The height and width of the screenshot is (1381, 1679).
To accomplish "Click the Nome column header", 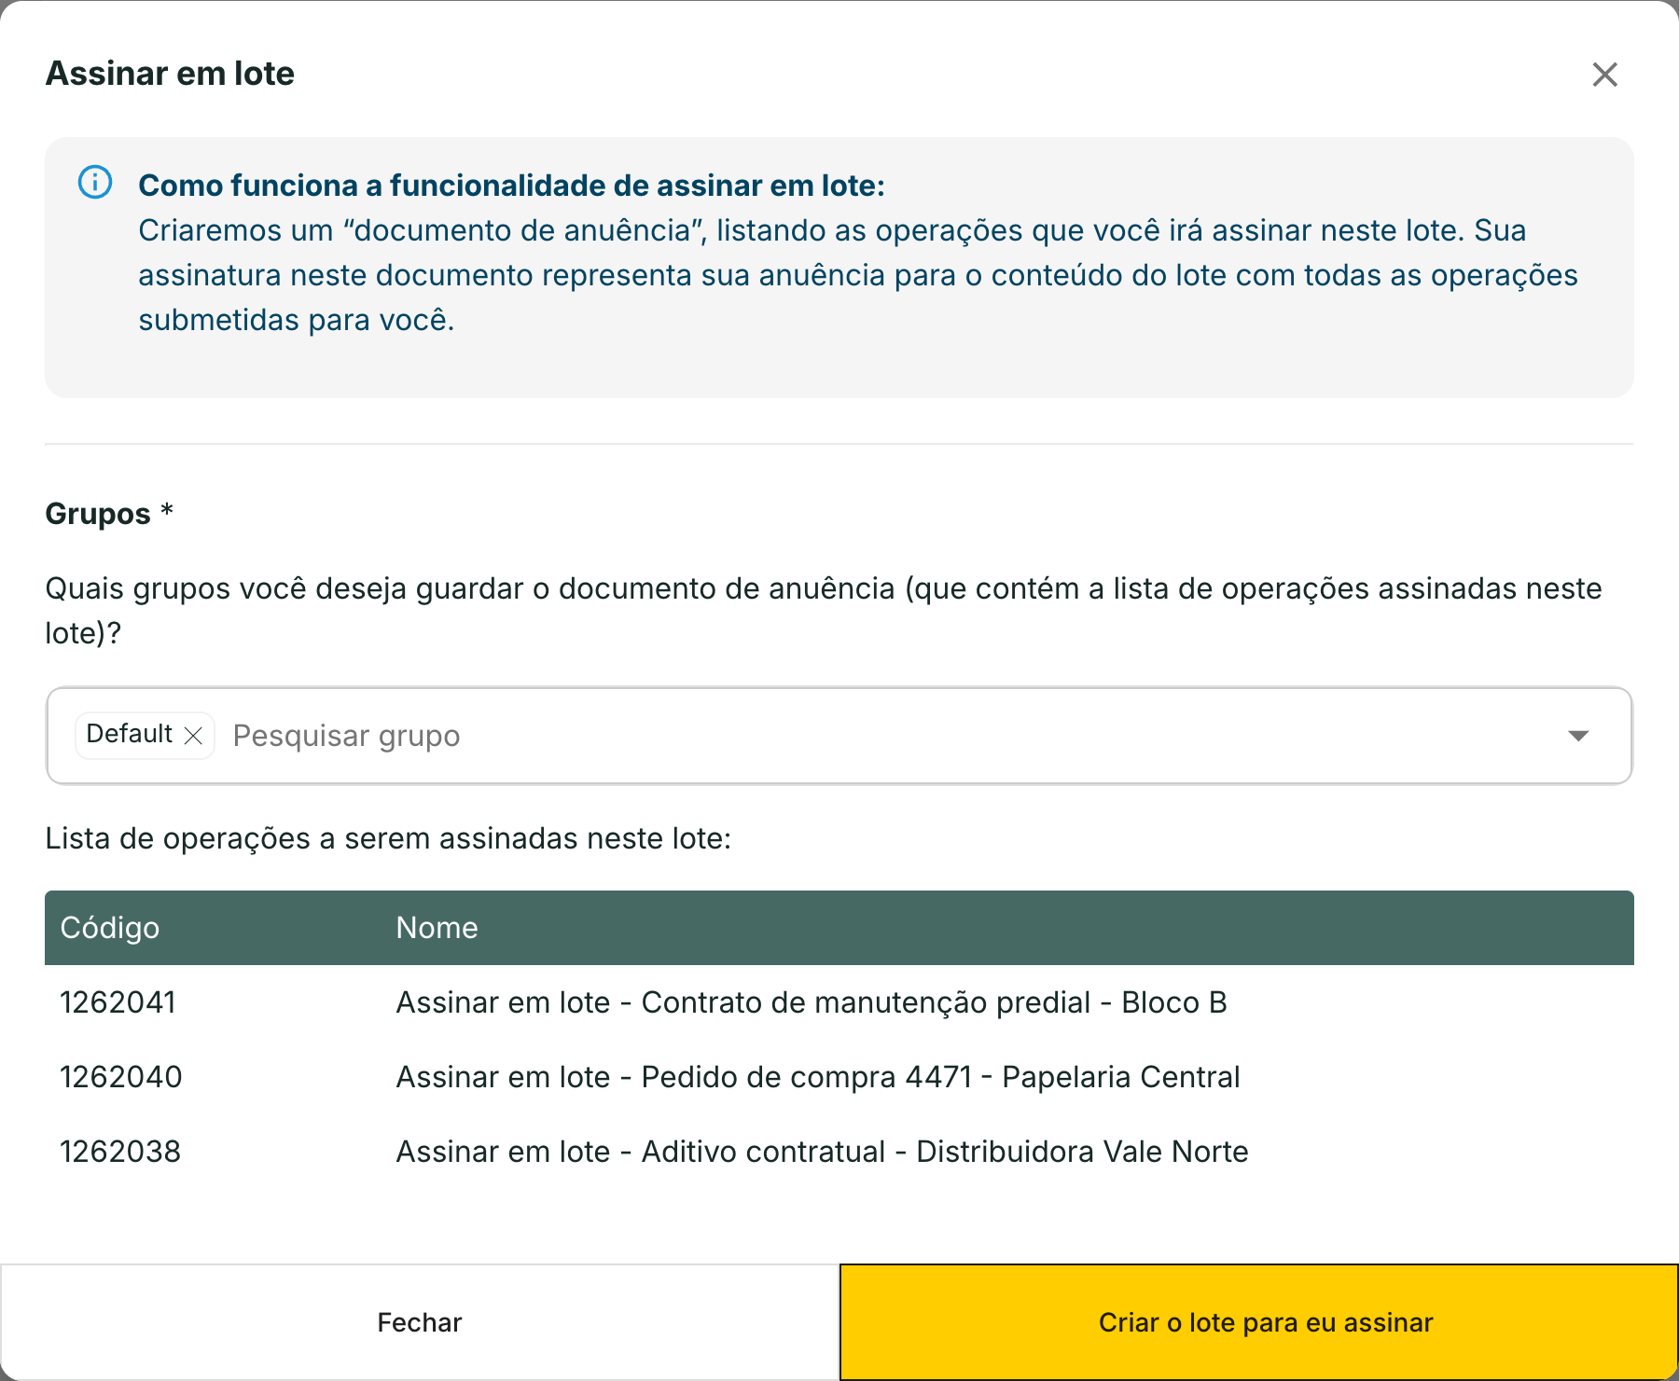I will 437,928.
